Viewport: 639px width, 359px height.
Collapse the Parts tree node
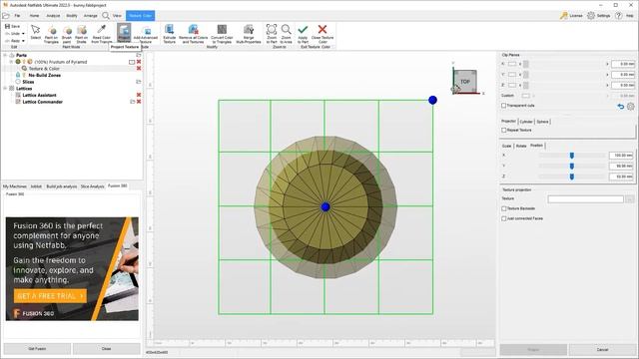pyautogui.click(x=5, y=55)
